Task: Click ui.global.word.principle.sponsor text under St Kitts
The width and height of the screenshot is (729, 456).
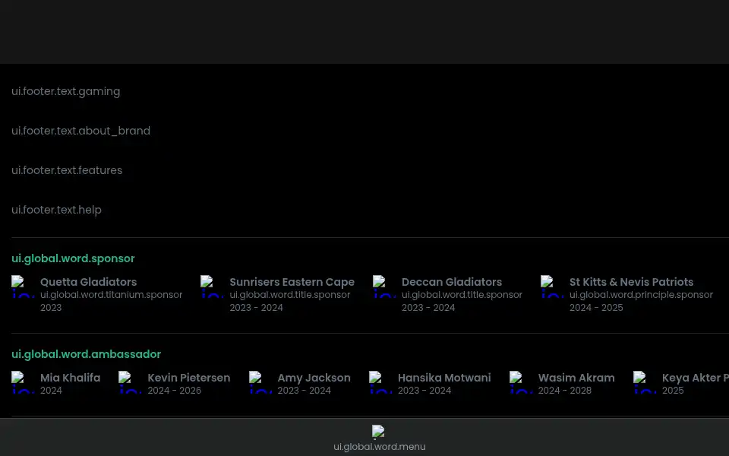Action: click(x=641, y=295)
